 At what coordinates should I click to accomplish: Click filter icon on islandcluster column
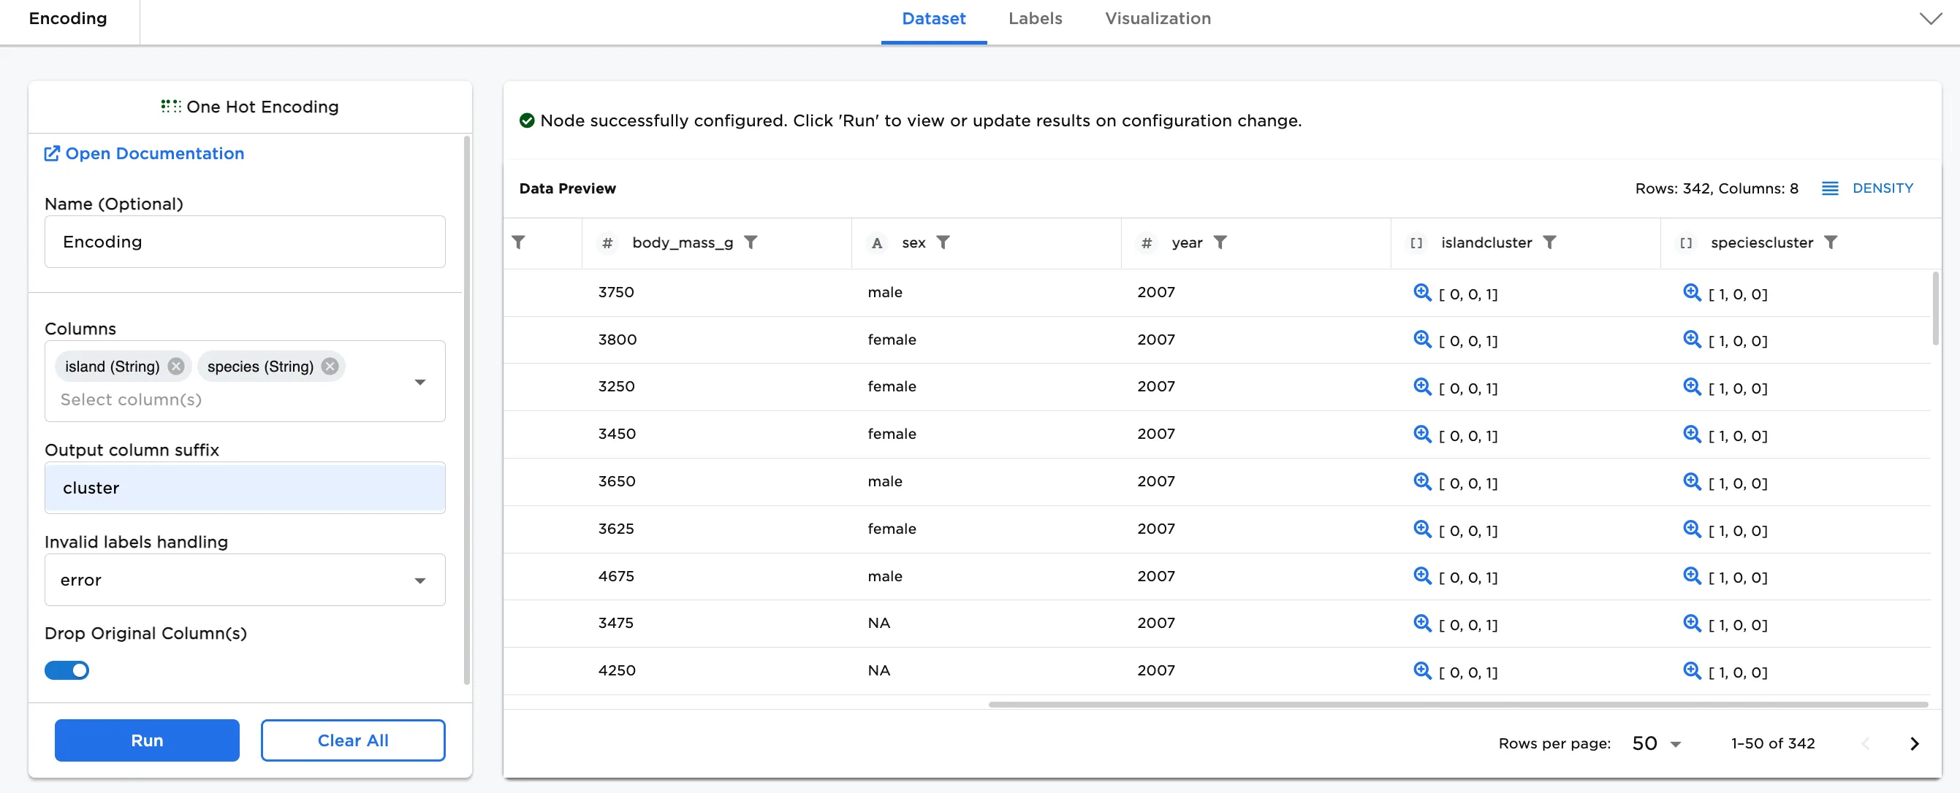click(1549, 242)
